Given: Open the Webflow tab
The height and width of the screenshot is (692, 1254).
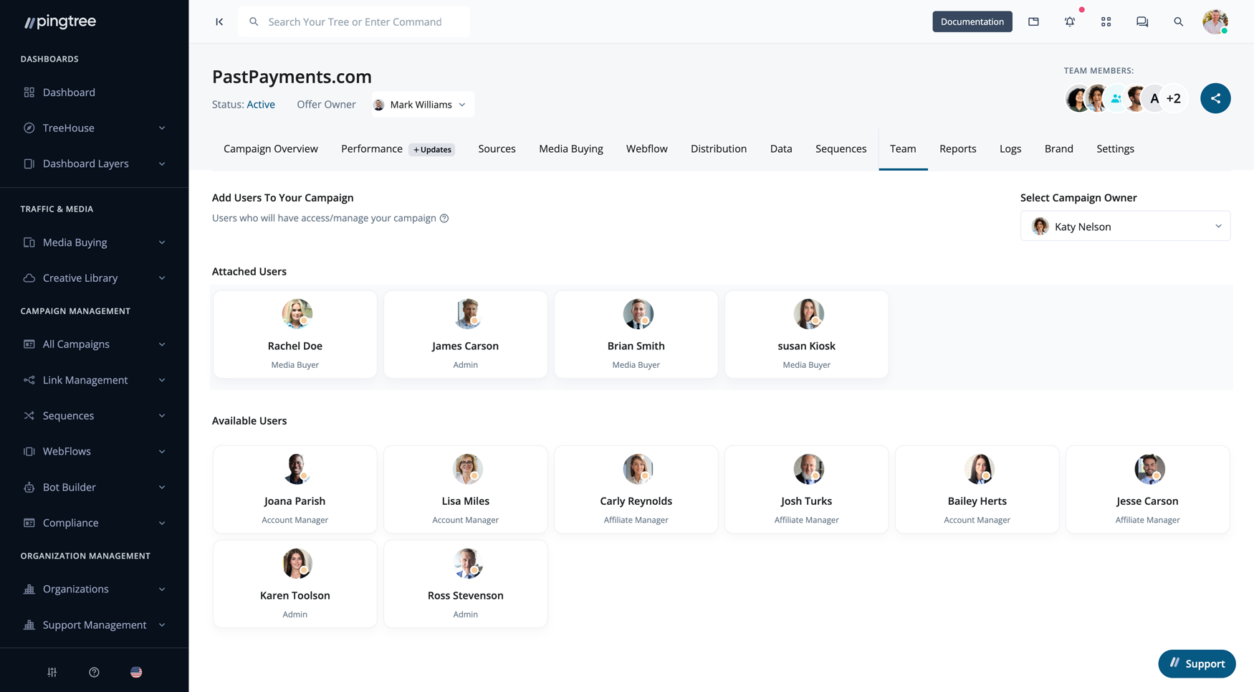Looking at the screenshot, I should [646, 148].
